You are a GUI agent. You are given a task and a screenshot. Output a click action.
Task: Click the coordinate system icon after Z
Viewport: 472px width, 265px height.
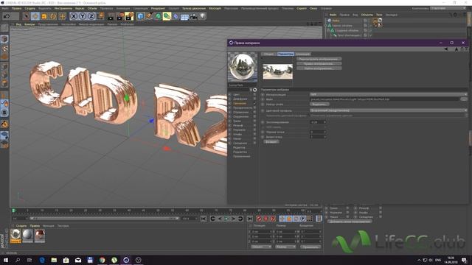(100, 16)
